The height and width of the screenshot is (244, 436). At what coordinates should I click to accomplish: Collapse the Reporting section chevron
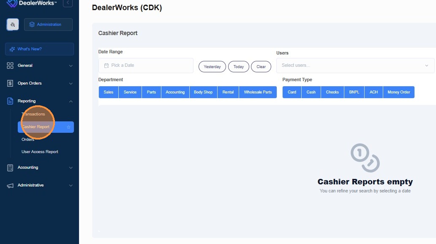[71, 101]
